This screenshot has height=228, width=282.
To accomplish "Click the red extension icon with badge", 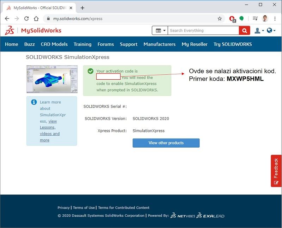I will [x=232, y=19].
